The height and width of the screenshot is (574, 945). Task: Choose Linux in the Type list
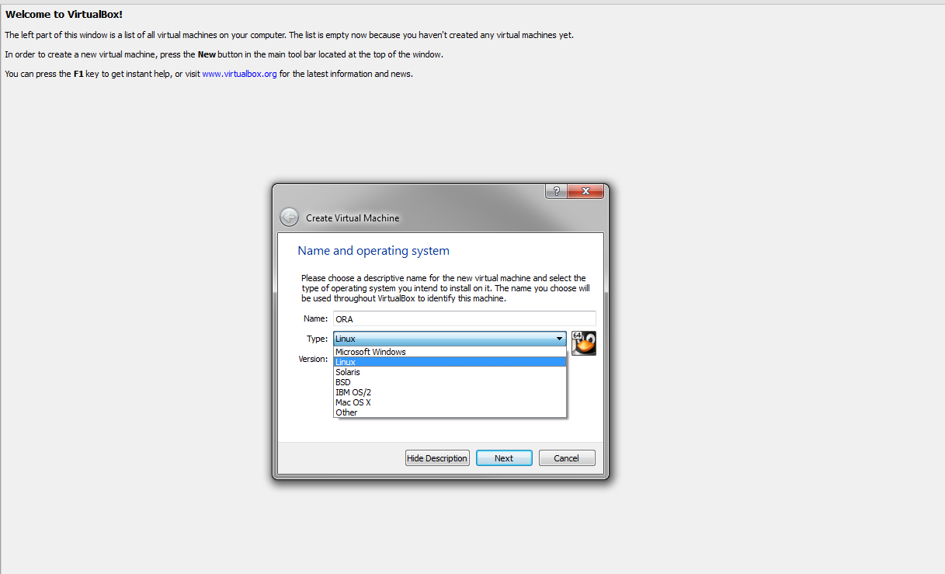[x=450, y=362]
